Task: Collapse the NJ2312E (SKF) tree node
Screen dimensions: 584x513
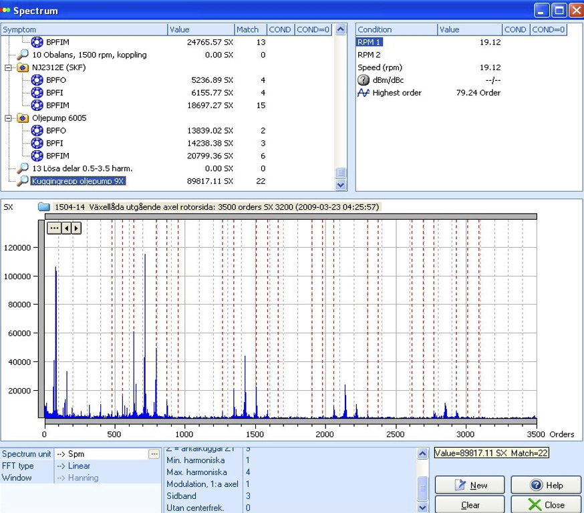Action: pyautogui.click(x=8, y=68)
